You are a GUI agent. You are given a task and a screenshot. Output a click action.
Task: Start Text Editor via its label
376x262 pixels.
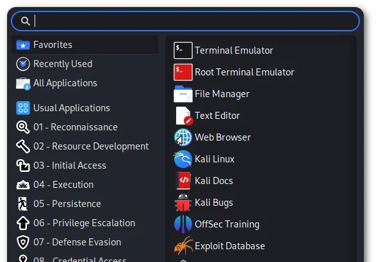[x=217, y=116]
